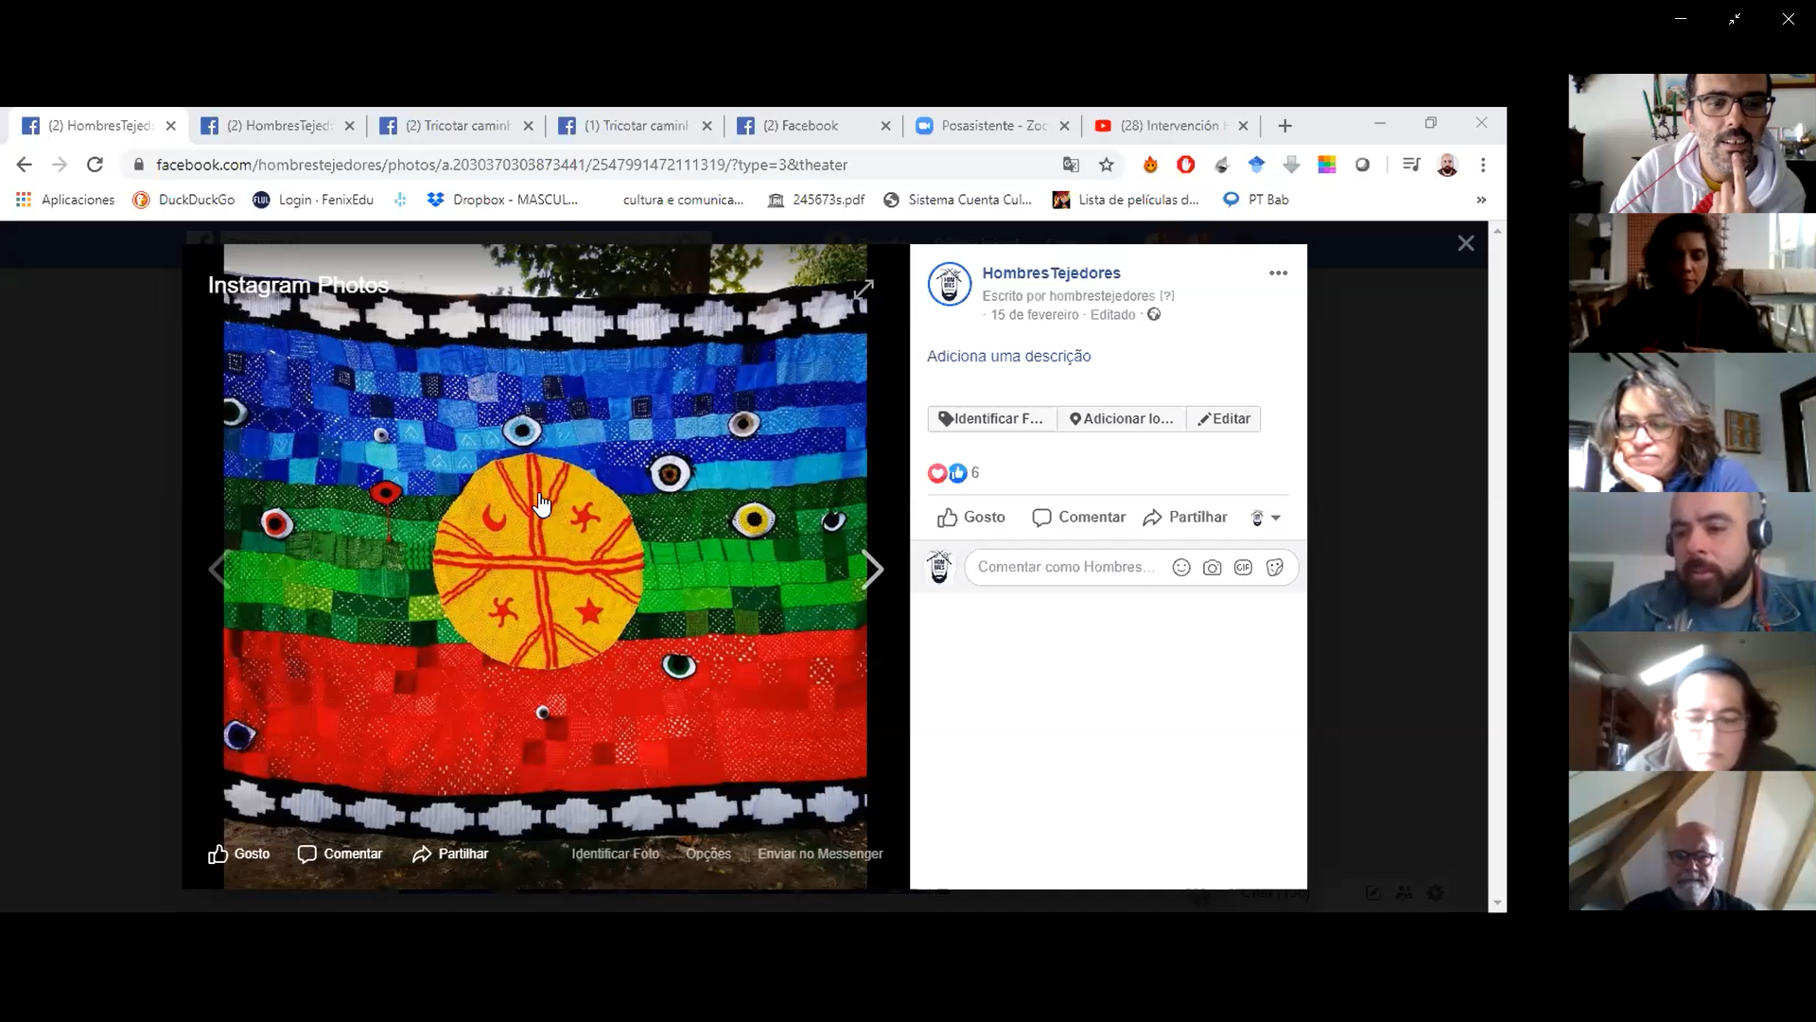Go to the previous photo arrow

(218, 570)
